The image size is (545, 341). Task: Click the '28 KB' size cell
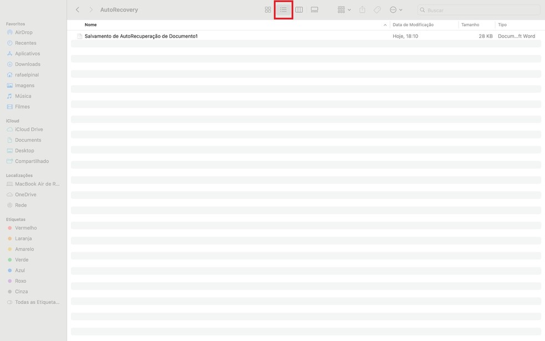pos(486,36)
